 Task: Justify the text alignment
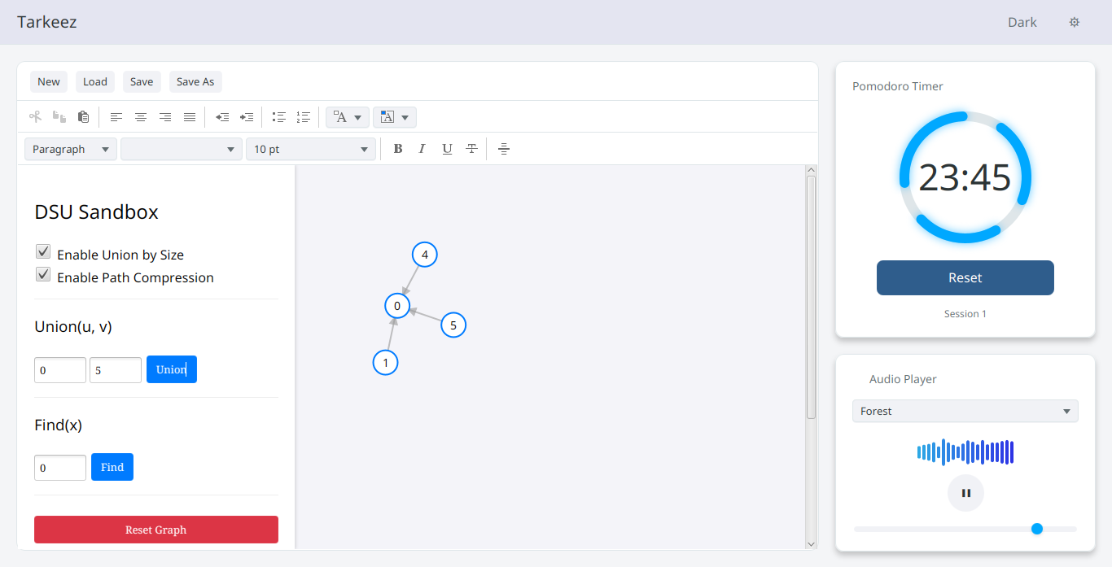pos(190,117)
